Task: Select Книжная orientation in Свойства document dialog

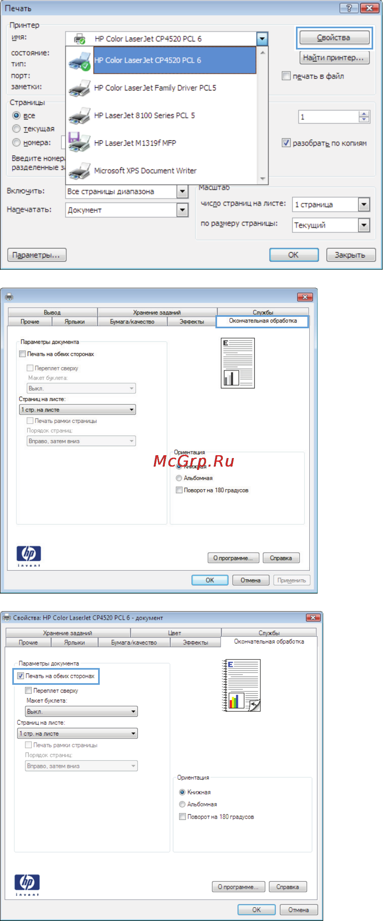Action: pos(182,792)
